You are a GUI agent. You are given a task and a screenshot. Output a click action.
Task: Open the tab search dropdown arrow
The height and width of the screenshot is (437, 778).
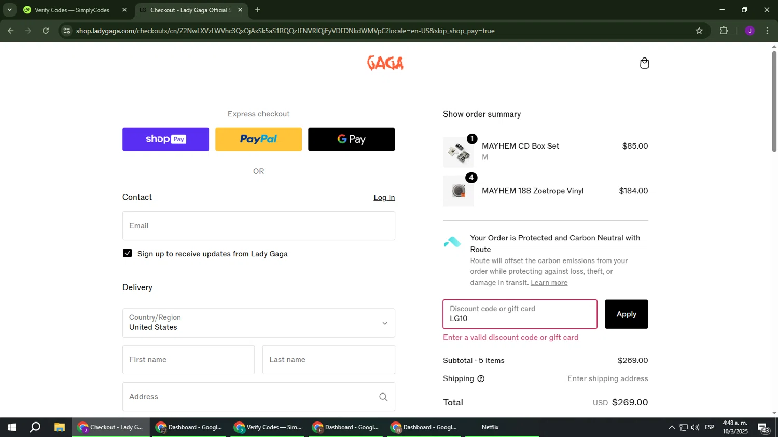(x=9, y=10)
